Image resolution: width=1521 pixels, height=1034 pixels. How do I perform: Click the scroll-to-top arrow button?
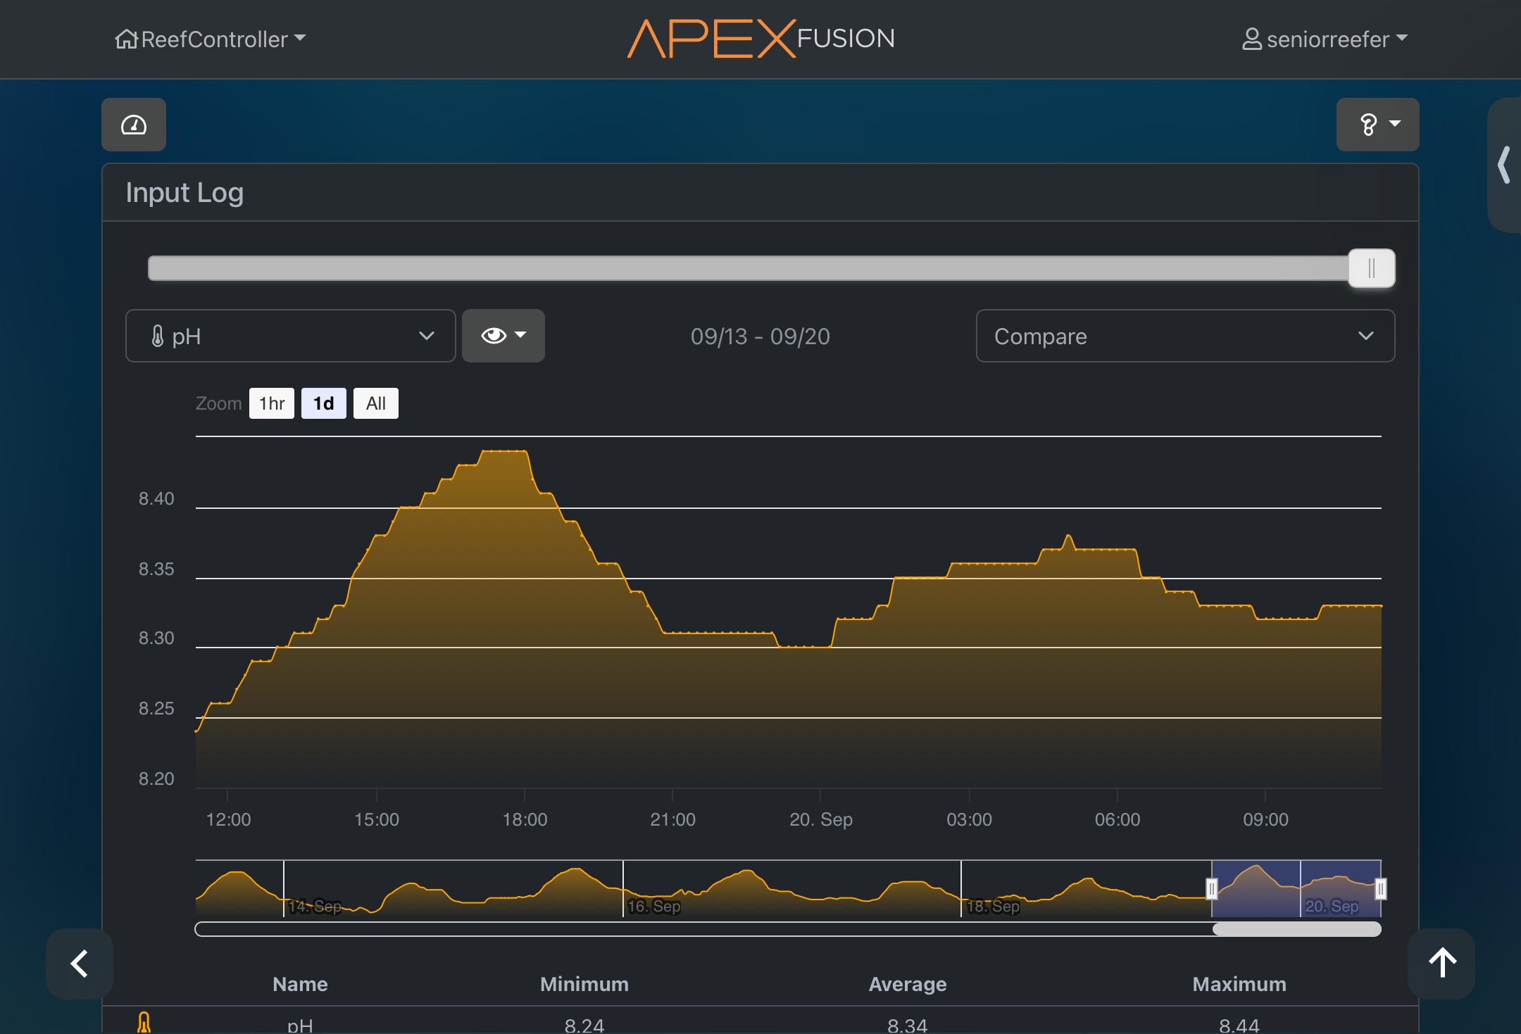point(1441,963)
